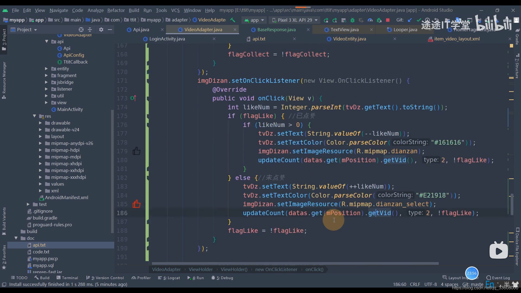The height and width of the screenshot is (293, 521).
Task: Toggle the Device File Explorer button
Action: [x=517, y=247]
